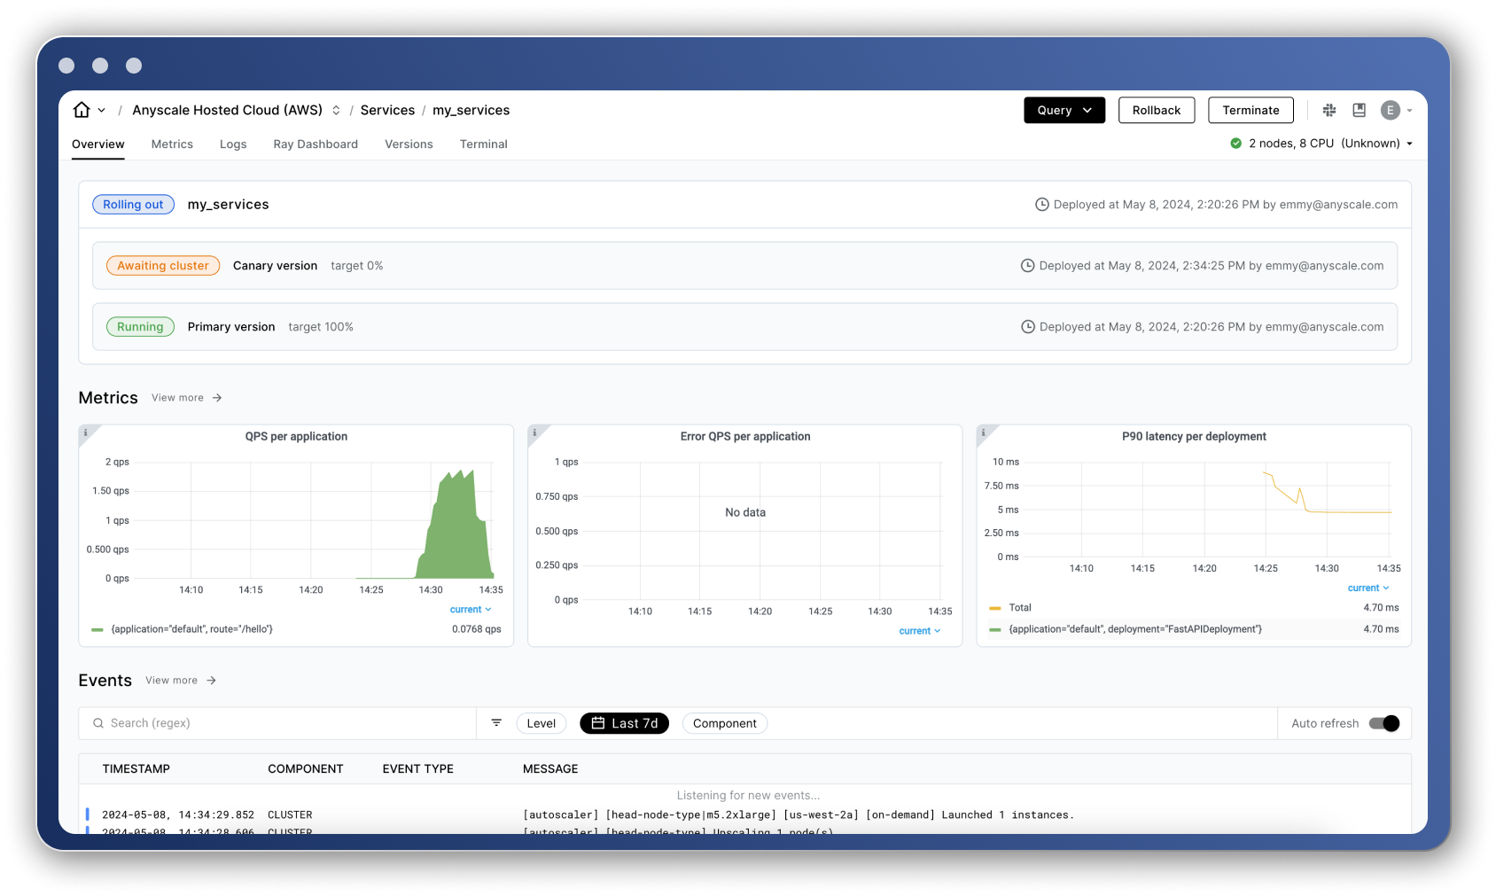1496x896 pixels.
Task: Open the Terminal tab
Action: [x=483, y=144]
